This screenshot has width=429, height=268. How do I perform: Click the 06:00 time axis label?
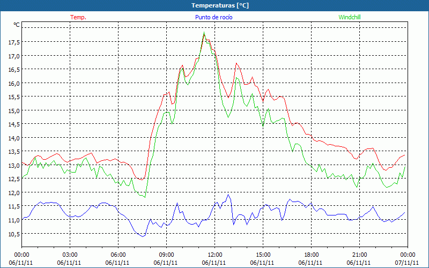pos(118,255)
